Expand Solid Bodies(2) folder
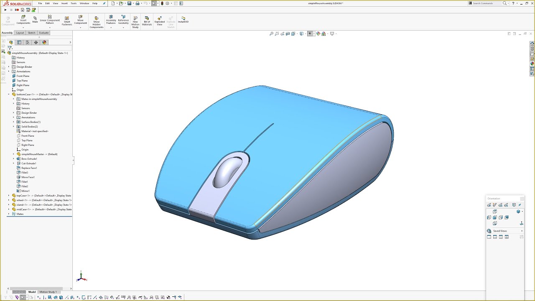This screenshot has height=301, width=535. [14, 127]
